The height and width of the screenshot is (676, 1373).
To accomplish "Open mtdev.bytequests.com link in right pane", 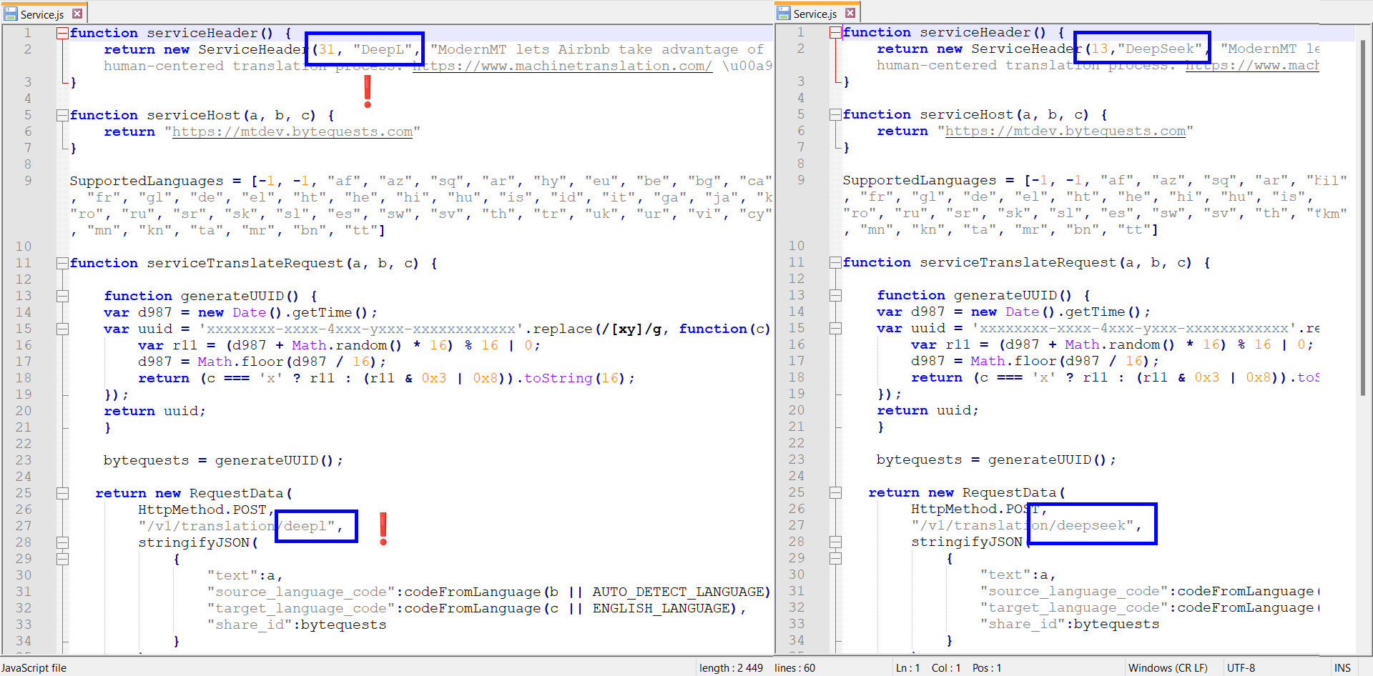I will point(1066,131).
